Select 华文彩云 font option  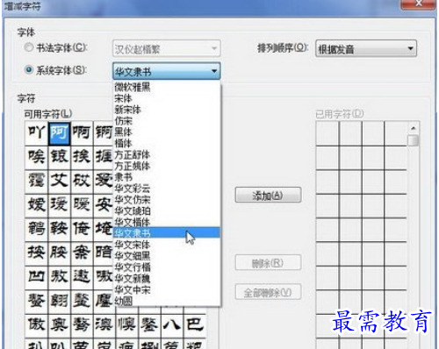(x=167, y=189)
